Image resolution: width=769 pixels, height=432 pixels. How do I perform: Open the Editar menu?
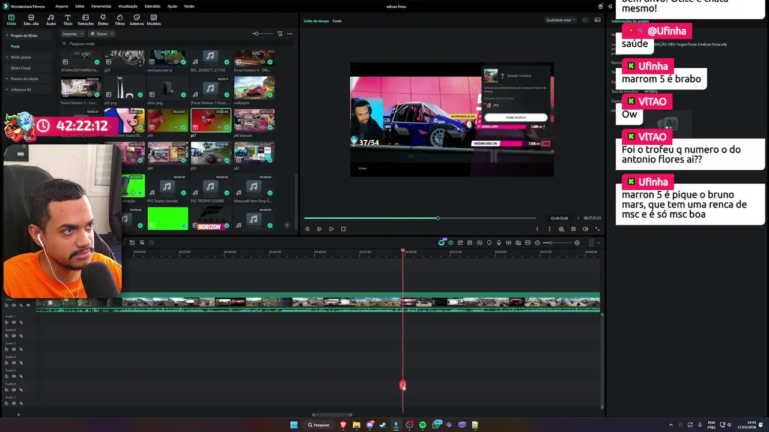click(80, 6)
